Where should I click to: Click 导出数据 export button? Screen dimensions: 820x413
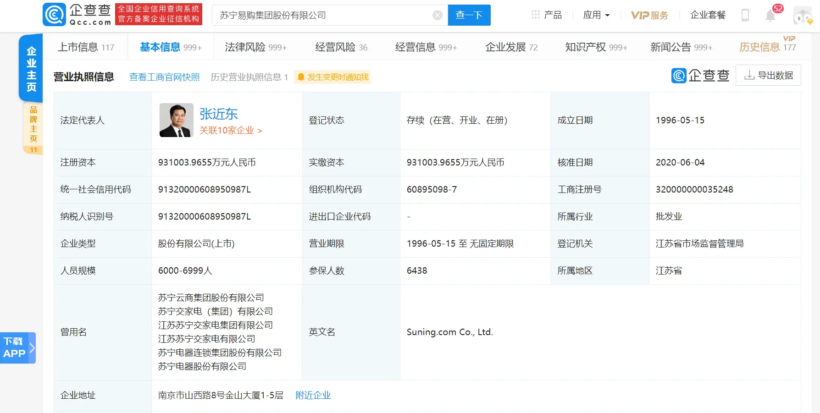[768, 75]
